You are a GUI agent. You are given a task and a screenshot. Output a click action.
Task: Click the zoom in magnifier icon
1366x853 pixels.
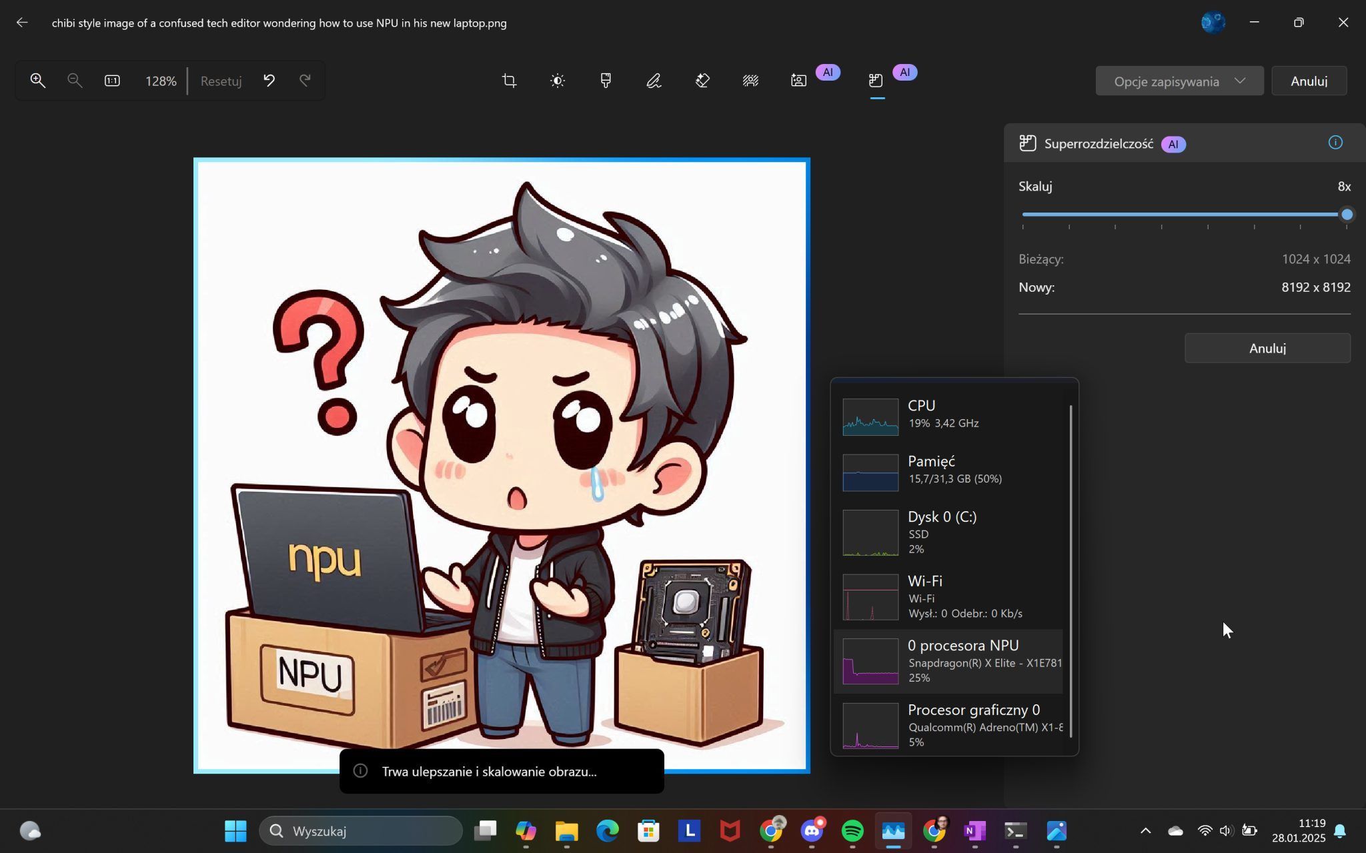tap(38, 81)
